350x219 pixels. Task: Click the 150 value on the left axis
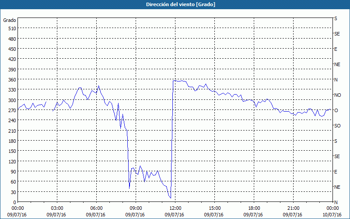tap(13, 151)
